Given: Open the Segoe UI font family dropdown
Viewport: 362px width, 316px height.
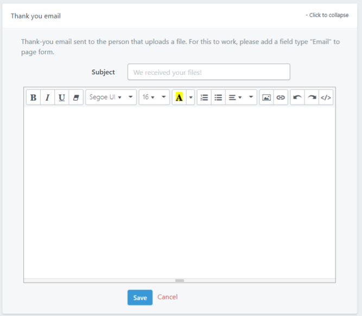Looking at the screenshot, I should pyautogui.click(x=111, y=97).
